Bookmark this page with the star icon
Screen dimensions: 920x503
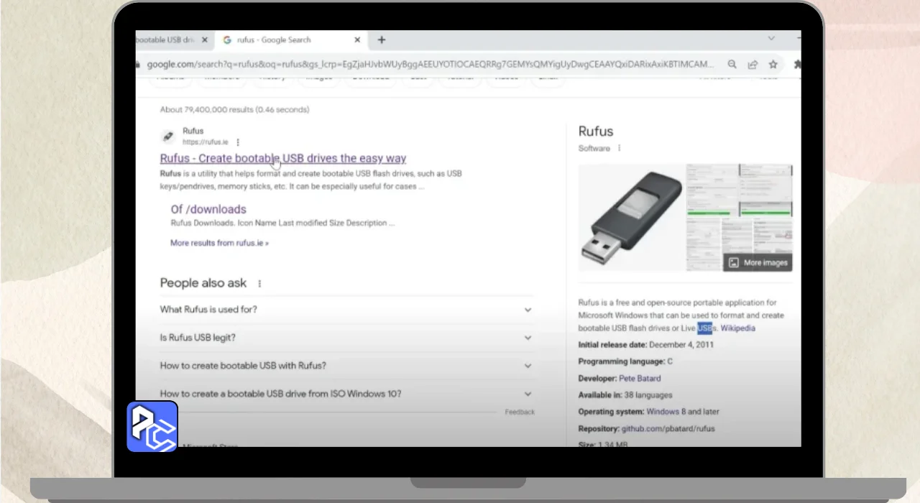click(x=773, y=64)
